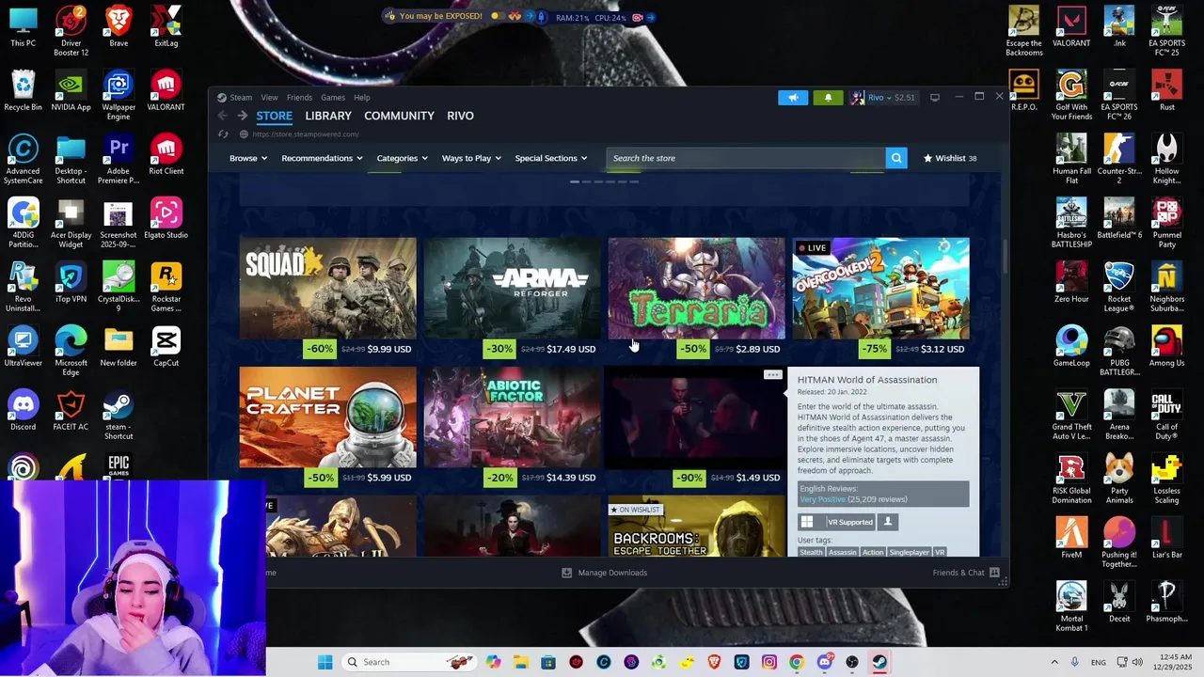Open Rocket League desktop icon
The width and height of the screenshot is (1204, 677).
1119,287
